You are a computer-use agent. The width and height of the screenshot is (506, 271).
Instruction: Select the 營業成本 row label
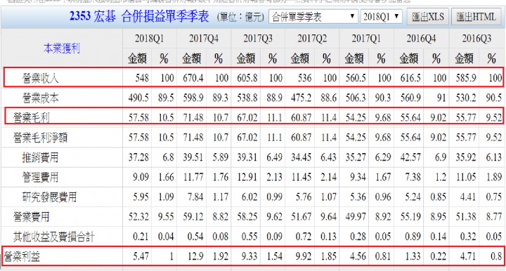[x=40, y=98]
